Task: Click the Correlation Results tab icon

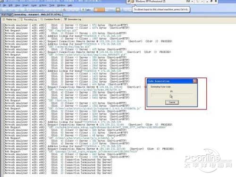Action: tap(42, 19)
